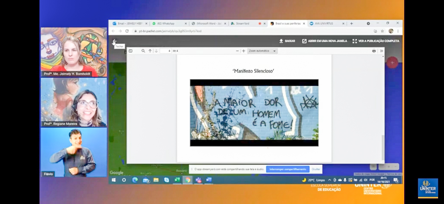The image size is (444, 204).
Task: Open Excel from the Windows taskbar
Action: [x=177, y=180]
